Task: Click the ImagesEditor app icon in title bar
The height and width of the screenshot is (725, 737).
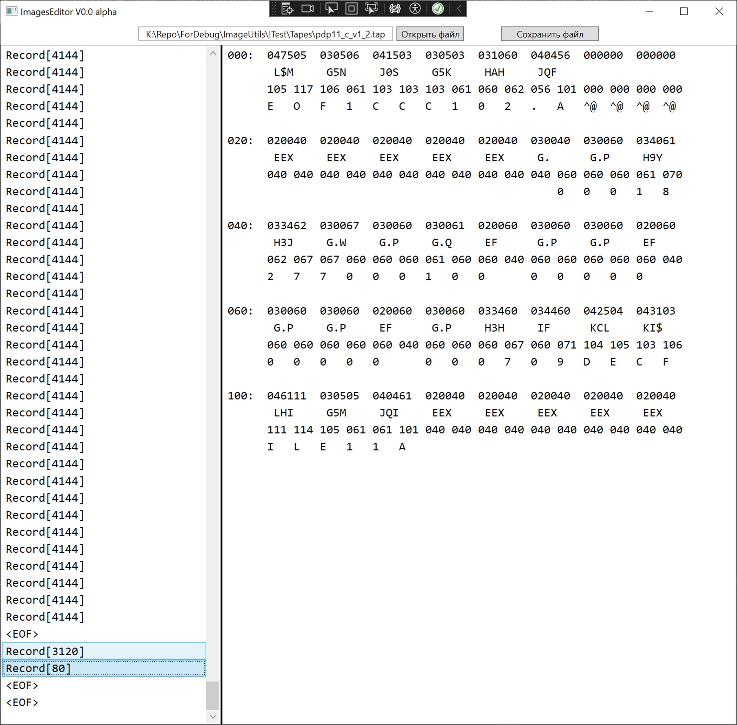Action: (x=11, y=11)
